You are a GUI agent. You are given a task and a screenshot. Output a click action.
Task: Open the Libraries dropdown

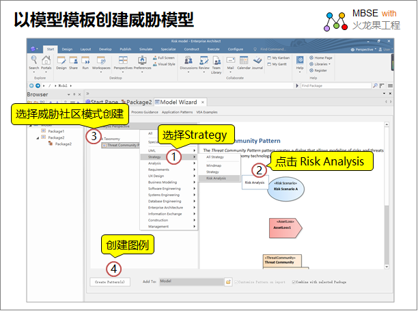320,64
